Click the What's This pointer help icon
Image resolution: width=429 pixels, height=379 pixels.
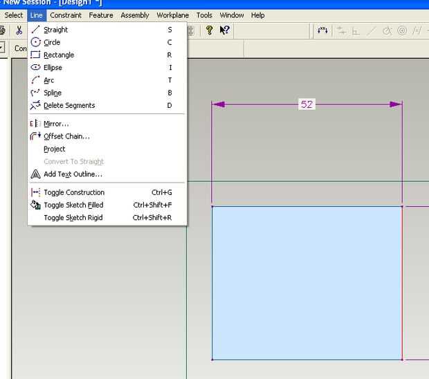coord(225,30)
